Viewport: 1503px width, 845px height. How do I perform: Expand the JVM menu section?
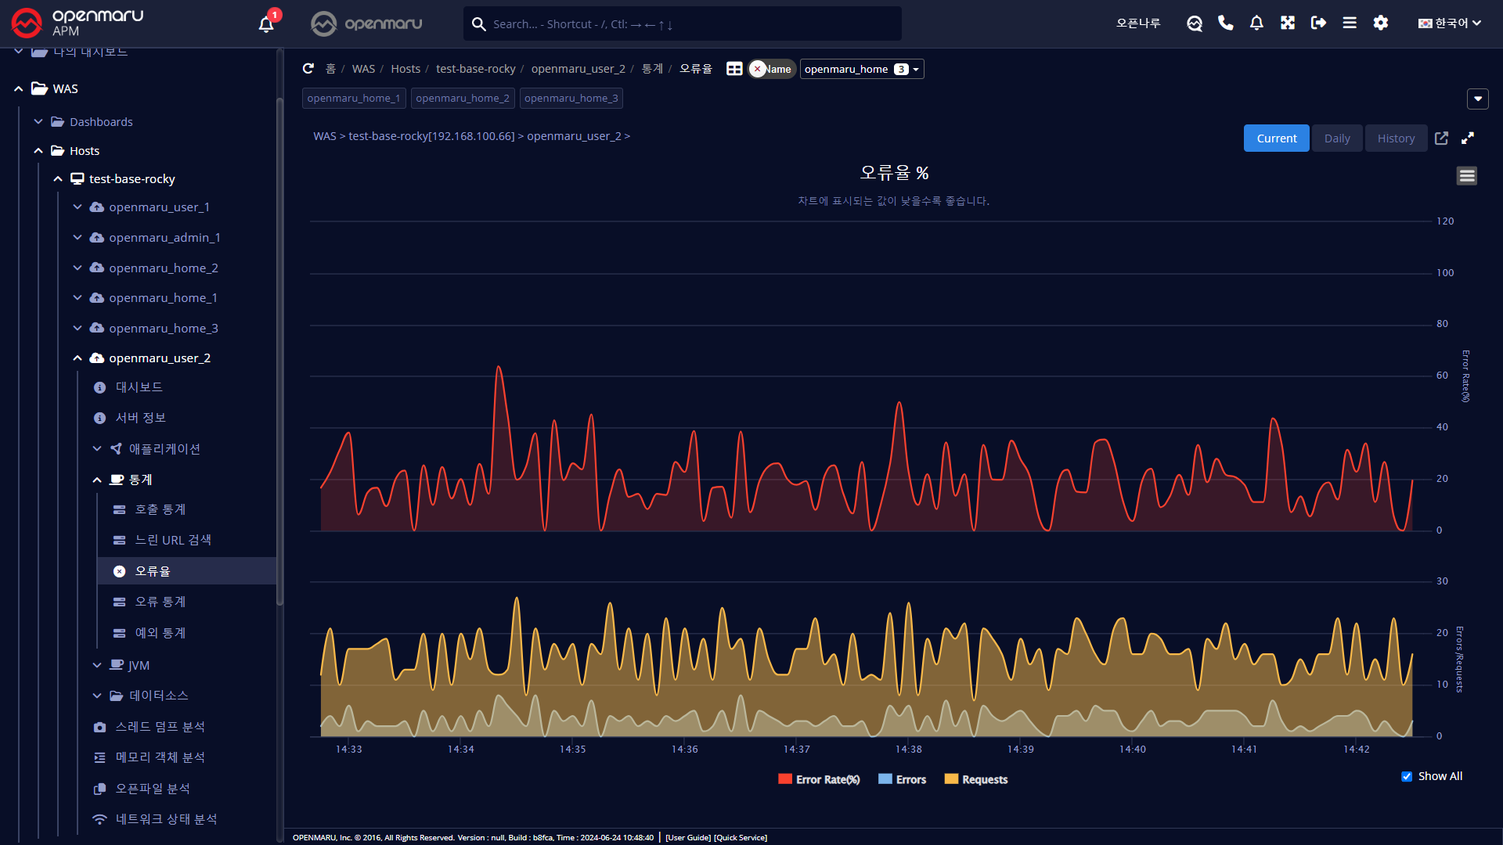(x=97, y=665)
